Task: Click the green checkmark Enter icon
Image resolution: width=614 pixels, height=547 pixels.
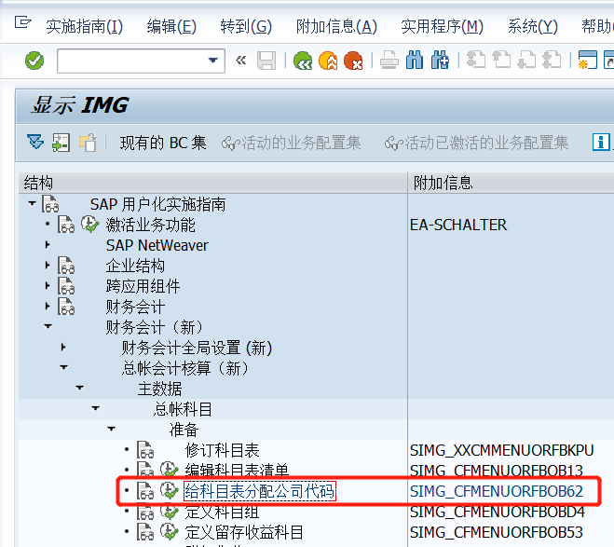Action: tap(34, 61)
